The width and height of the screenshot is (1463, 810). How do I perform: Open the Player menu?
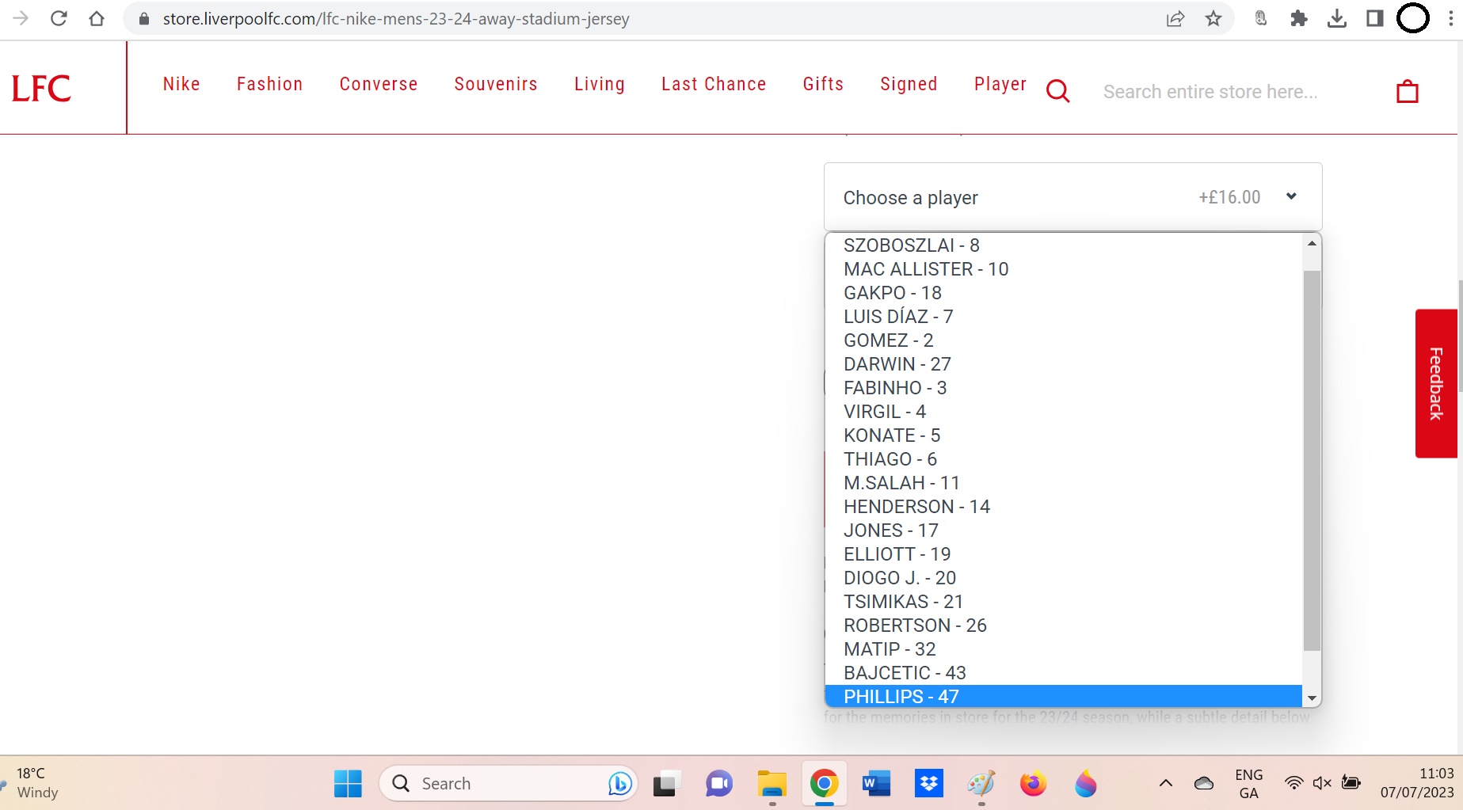(1000, 84)
